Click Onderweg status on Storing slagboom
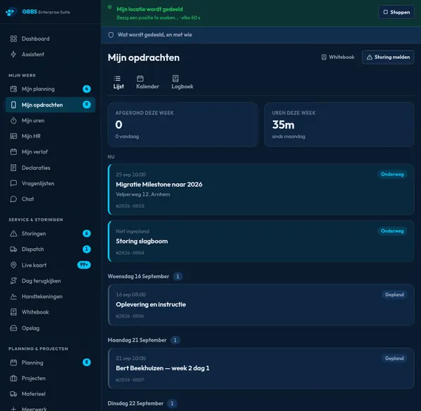This screenshot has height=411, width=421. (392, 231)
